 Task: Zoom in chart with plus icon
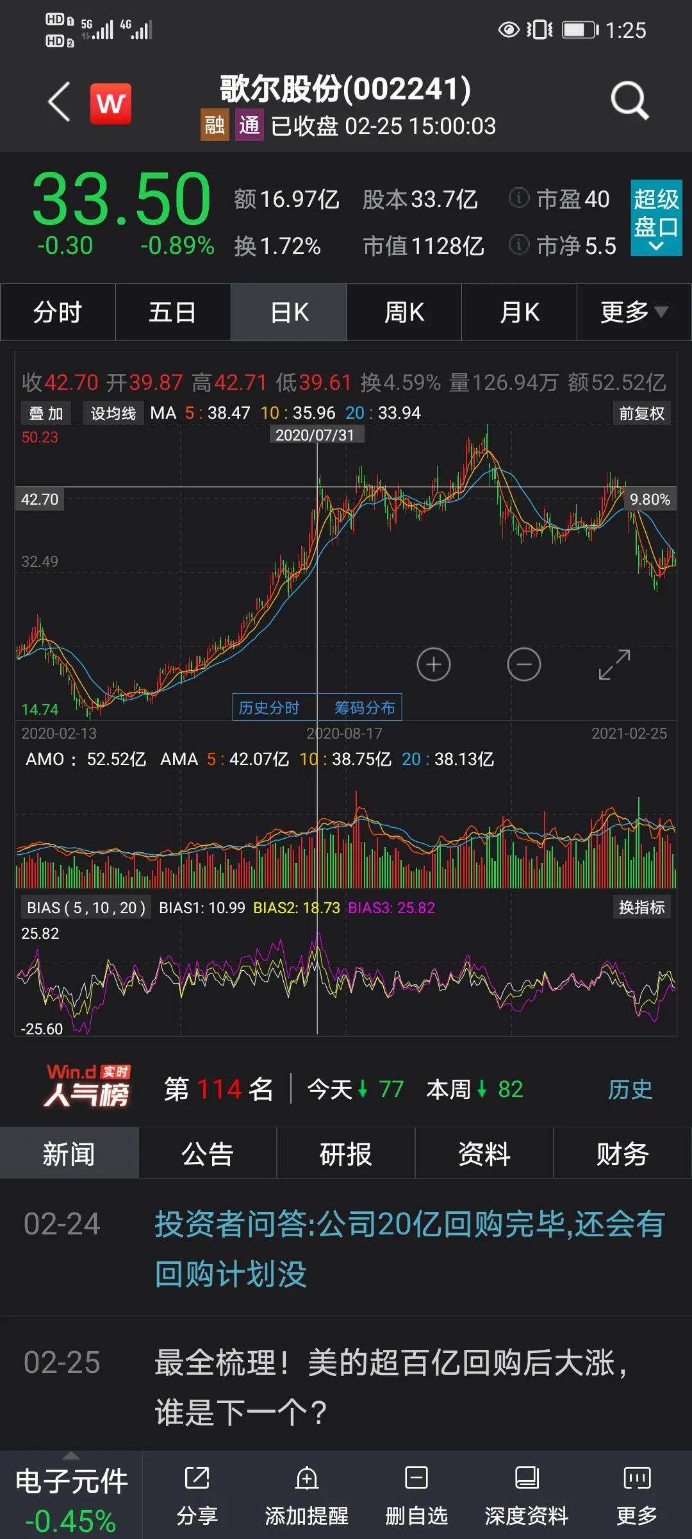(x=434, y=664)
